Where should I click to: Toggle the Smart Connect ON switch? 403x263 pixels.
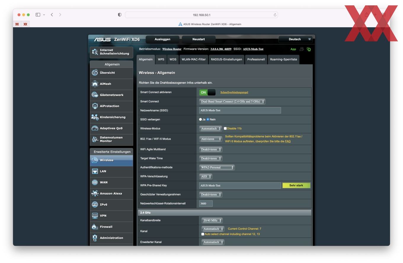[x=207, y=92]
